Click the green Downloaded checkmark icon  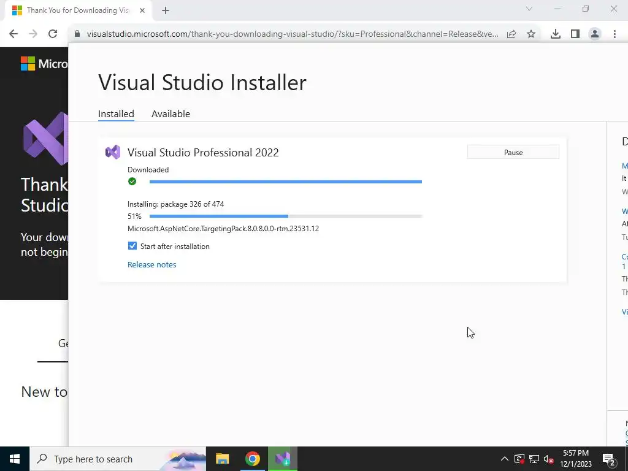(132, 182)
